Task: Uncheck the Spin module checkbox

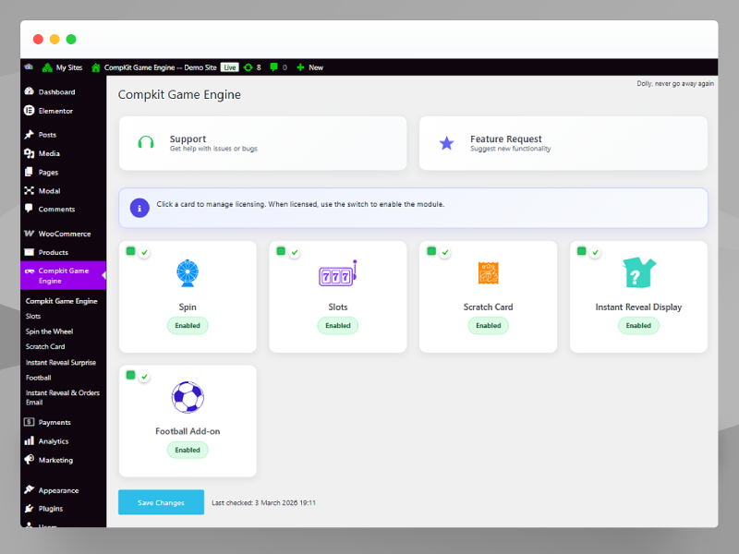Action: tap(129, 249)
